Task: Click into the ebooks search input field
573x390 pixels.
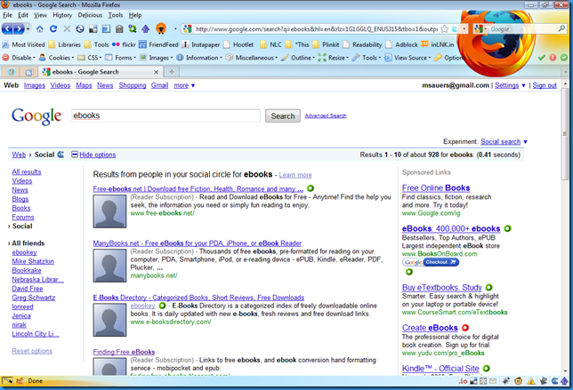Action: [165, 115]
